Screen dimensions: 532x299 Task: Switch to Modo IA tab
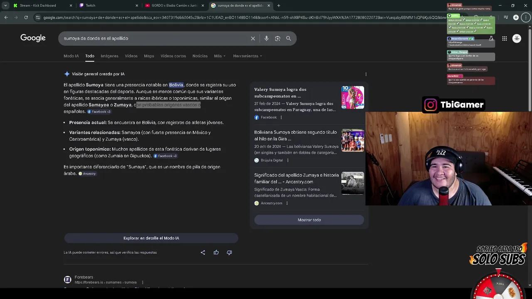point(71,56)
